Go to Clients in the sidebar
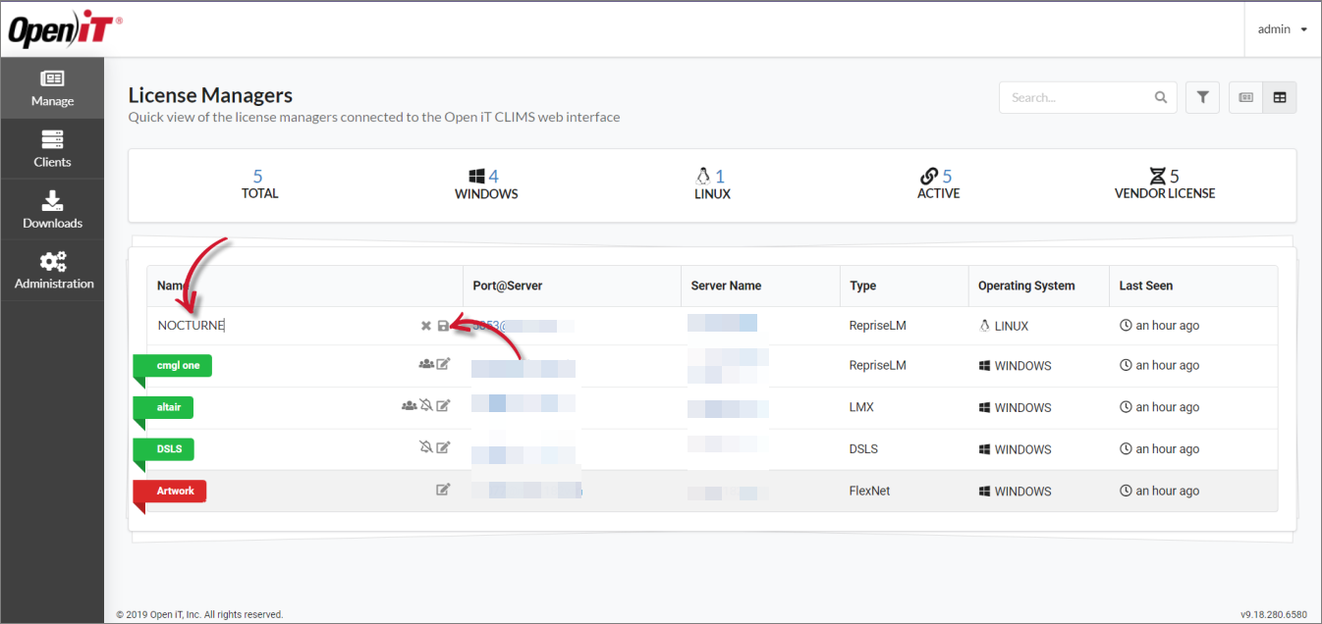1322x624 pixels. click(52, 149)
